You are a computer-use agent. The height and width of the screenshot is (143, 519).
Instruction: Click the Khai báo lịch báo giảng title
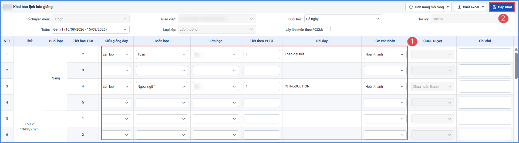[33, 7]
